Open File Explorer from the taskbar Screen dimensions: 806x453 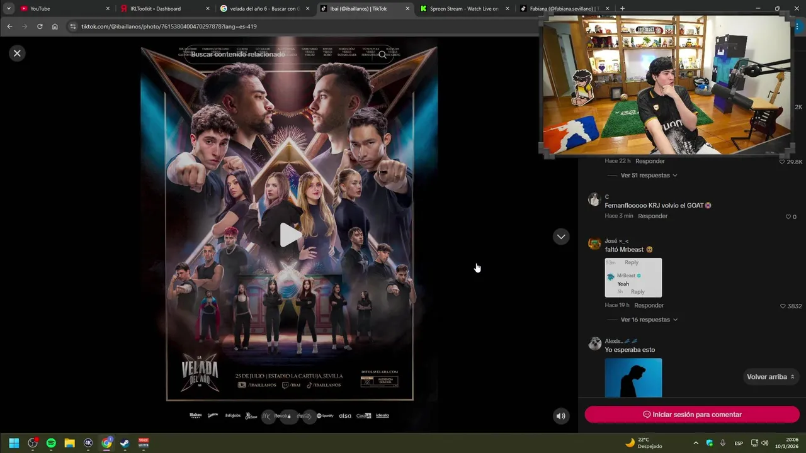tap(69, 443)
